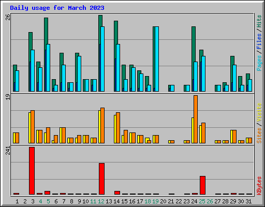Click day label '7' on the x-axis
The image size is (265, 207).
64,201
